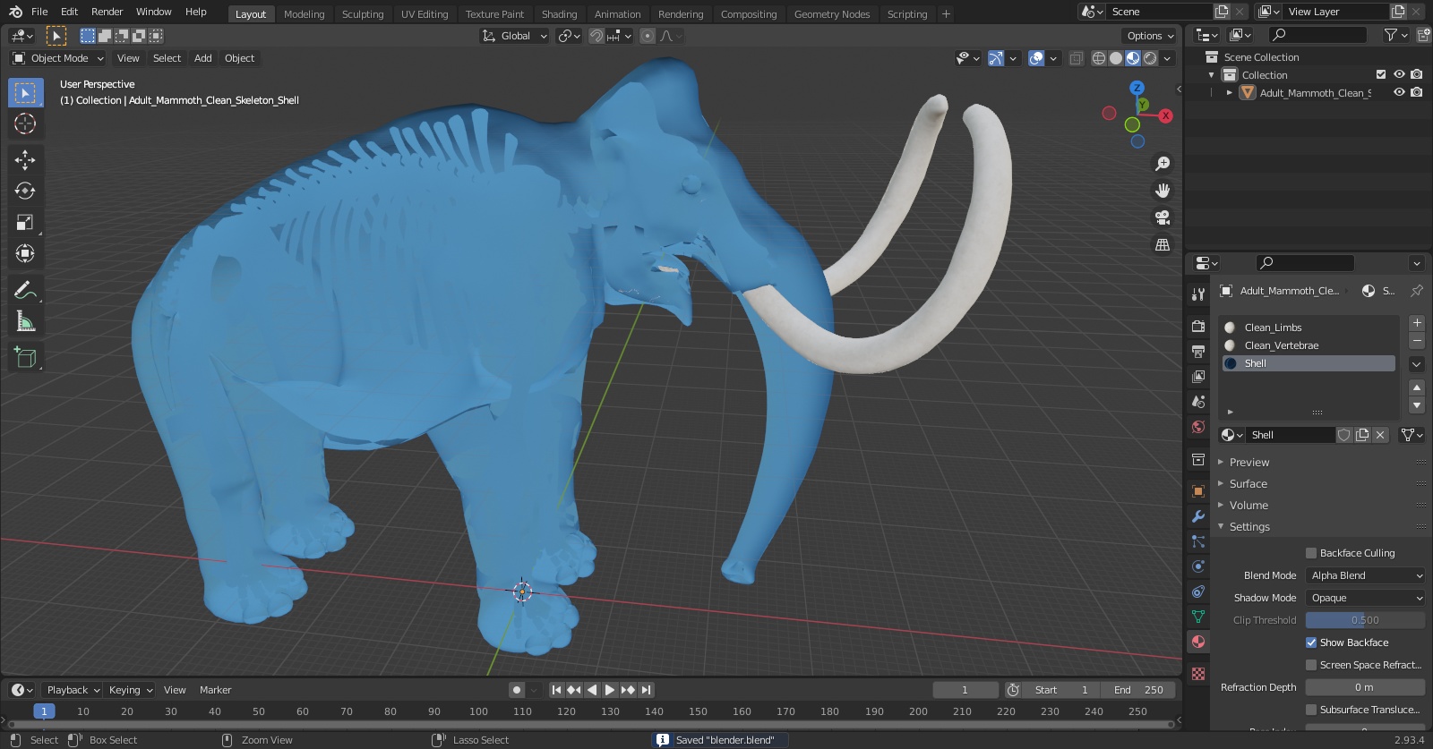The width and height of the screenshot is (1433, 749).
Task: Click the zoom viewport magnifier icon
Action: (1163, 164)
